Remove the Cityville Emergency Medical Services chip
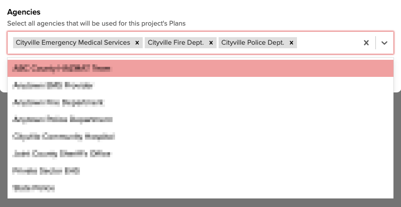The width and height of the screenshot is (401, 207). coord(137,43)
